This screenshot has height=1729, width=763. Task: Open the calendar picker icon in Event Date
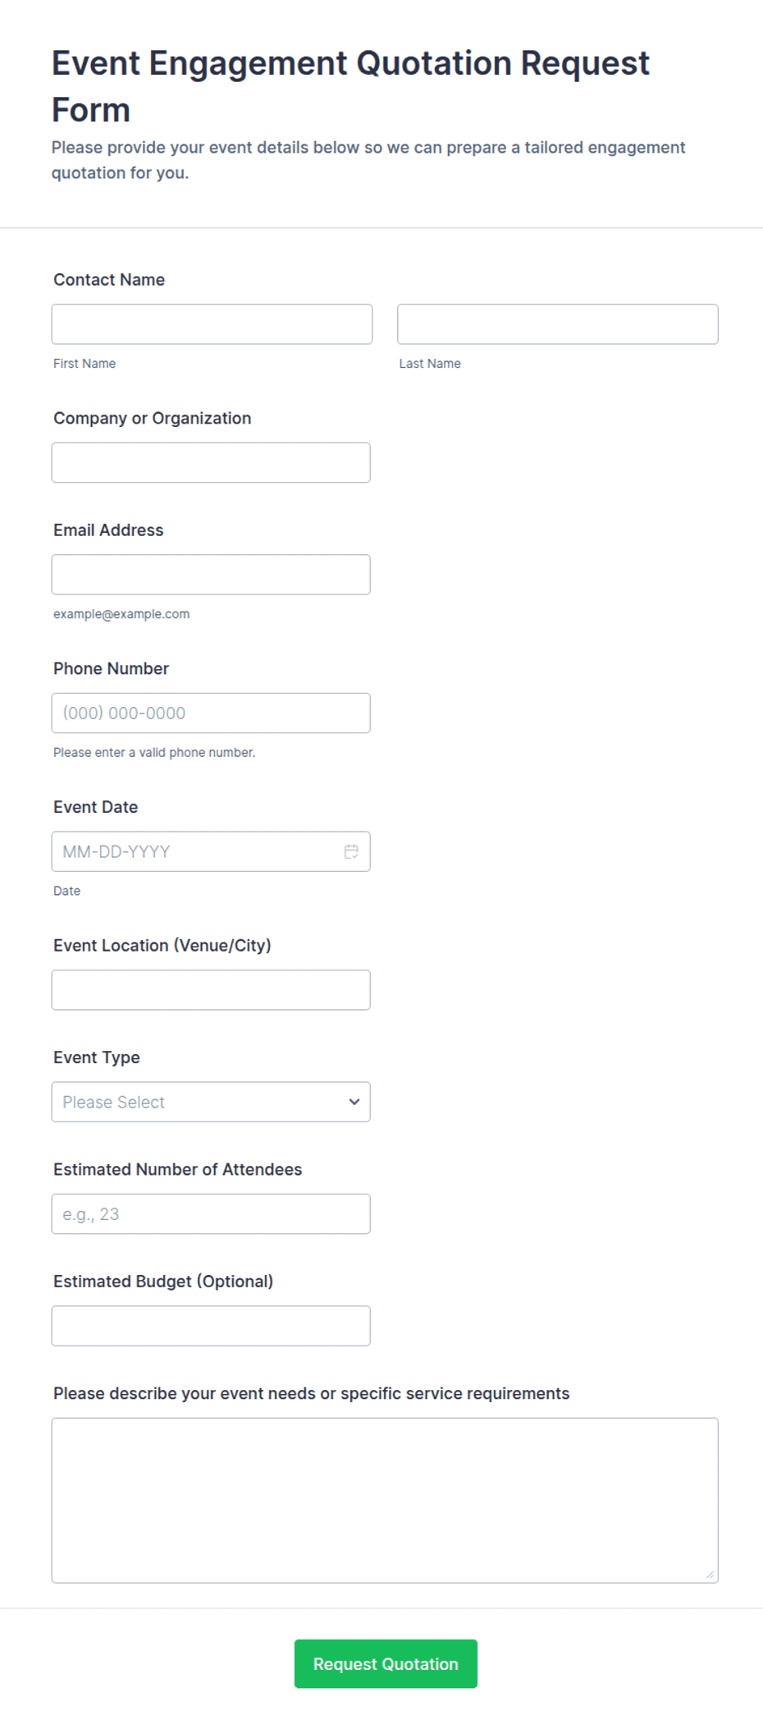351,851
